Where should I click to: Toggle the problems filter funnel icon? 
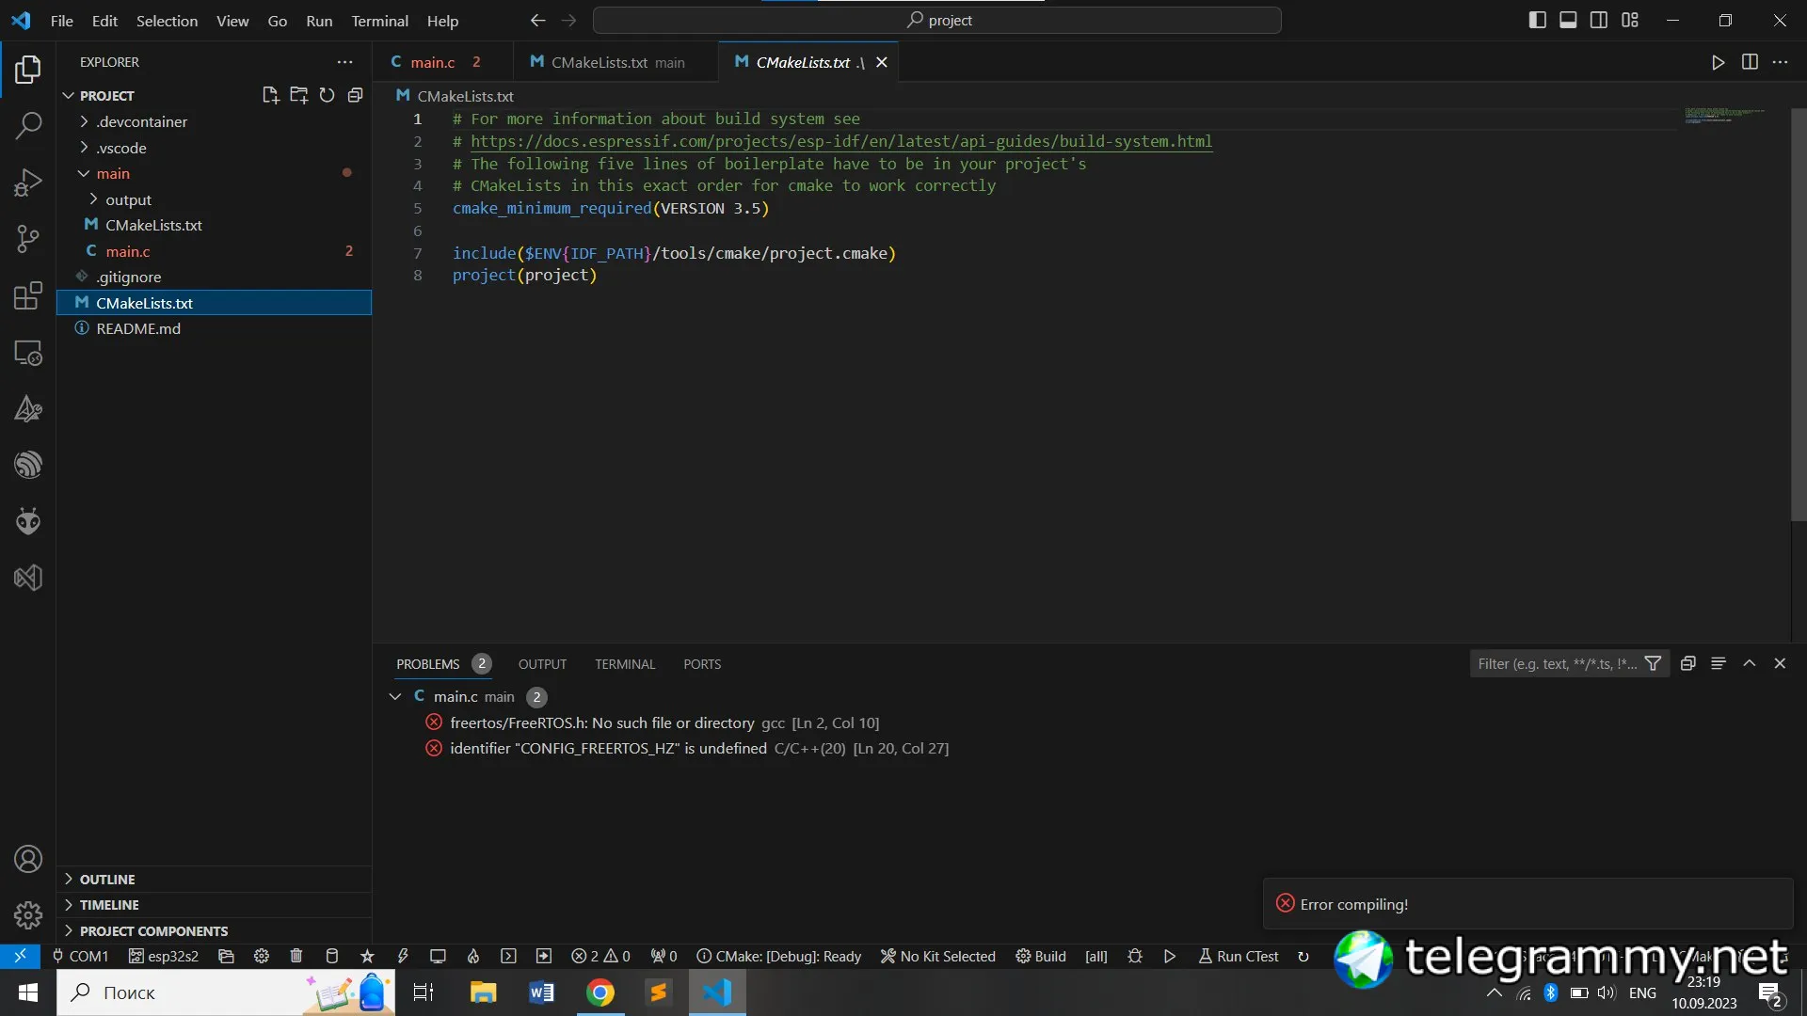tap(1653, 663)
